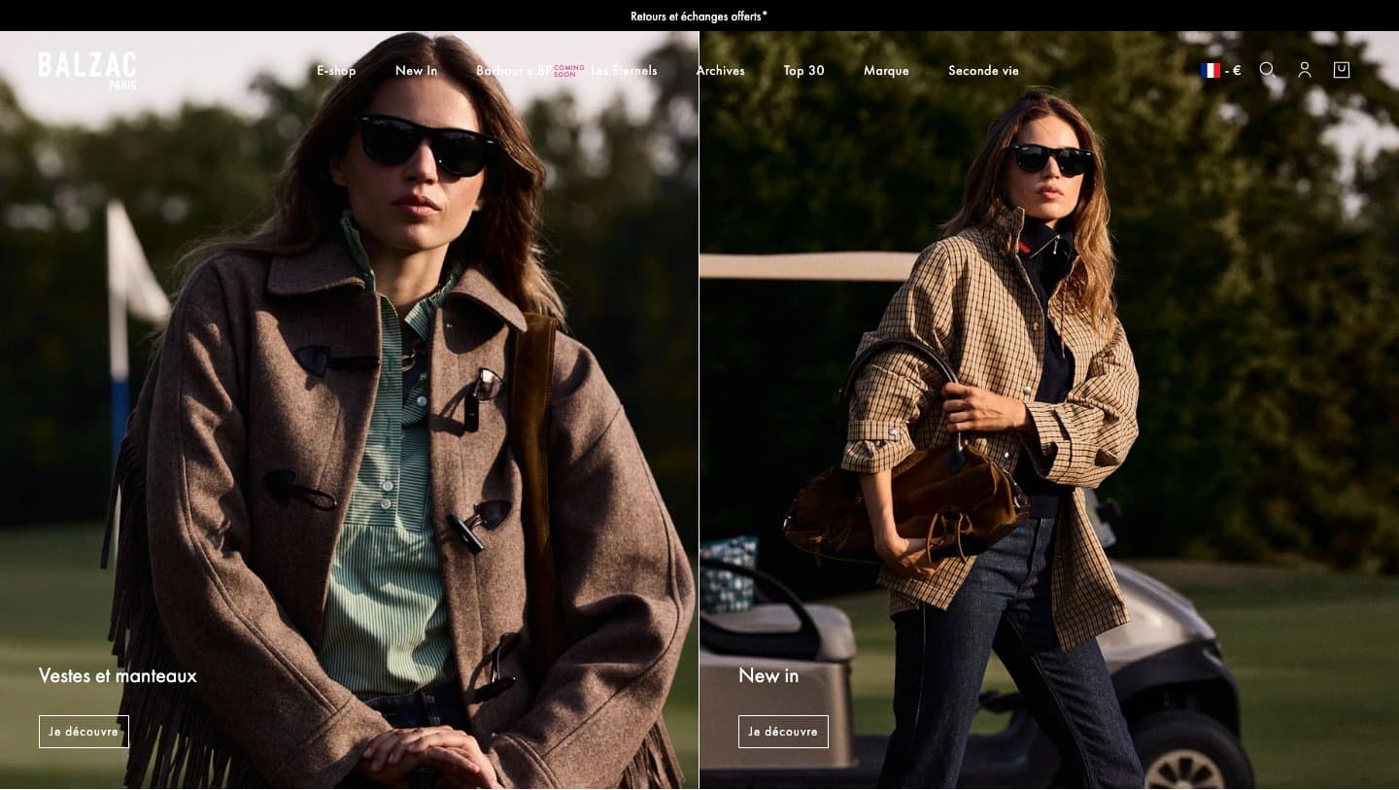1399x790 pixels.
Task: Click Je découvre under Vestes et manteaux
Action: tap(84, 732)
